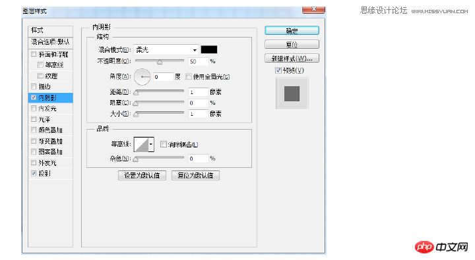Image resolution: width=475 pixels, height=260 pixels.
Task: Open the 等高线 contour picker arrow
Action: (x=151, y=144)
